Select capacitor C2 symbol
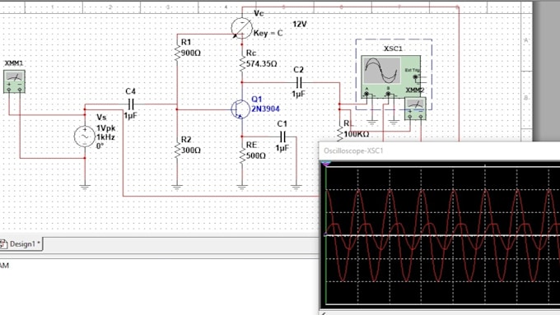Screen dimensions: 560x315 pyautogui.click(x=299, y=83)
